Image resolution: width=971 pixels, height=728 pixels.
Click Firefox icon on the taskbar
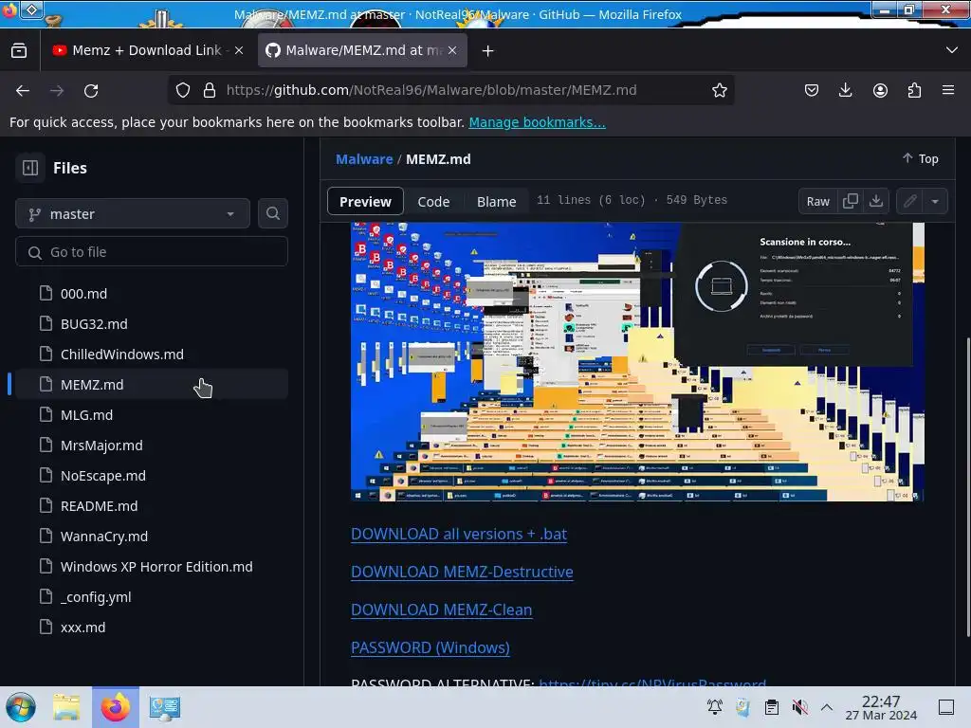coord(116,707)
